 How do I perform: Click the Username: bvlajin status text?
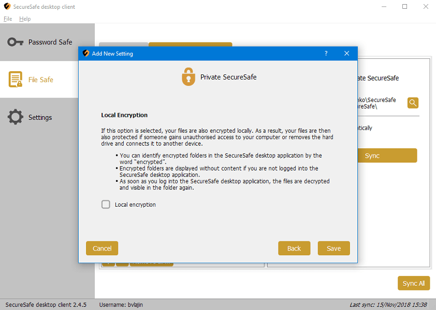(x=121, y=305)
